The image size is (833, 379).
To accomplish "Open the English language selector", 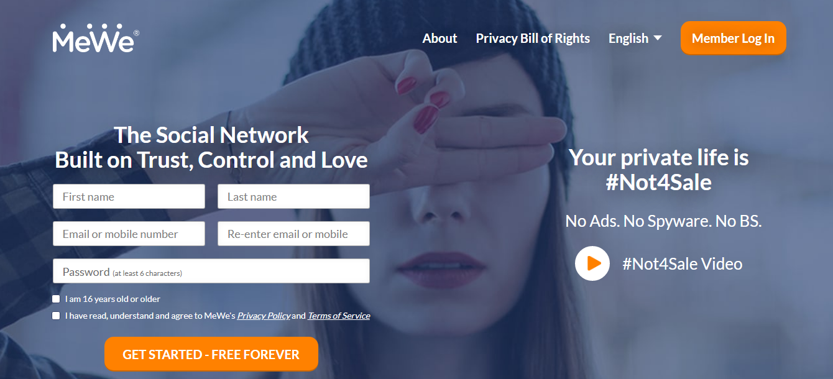I will coord(635,39).
